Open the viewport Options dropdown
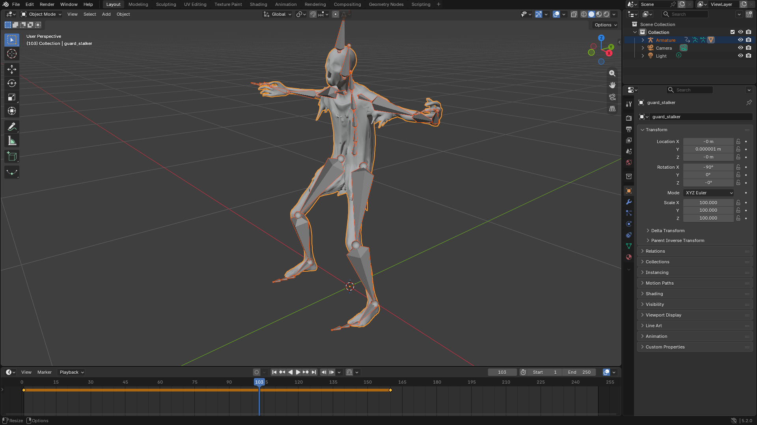The image size is (757, 425). (x=606, y=25)
